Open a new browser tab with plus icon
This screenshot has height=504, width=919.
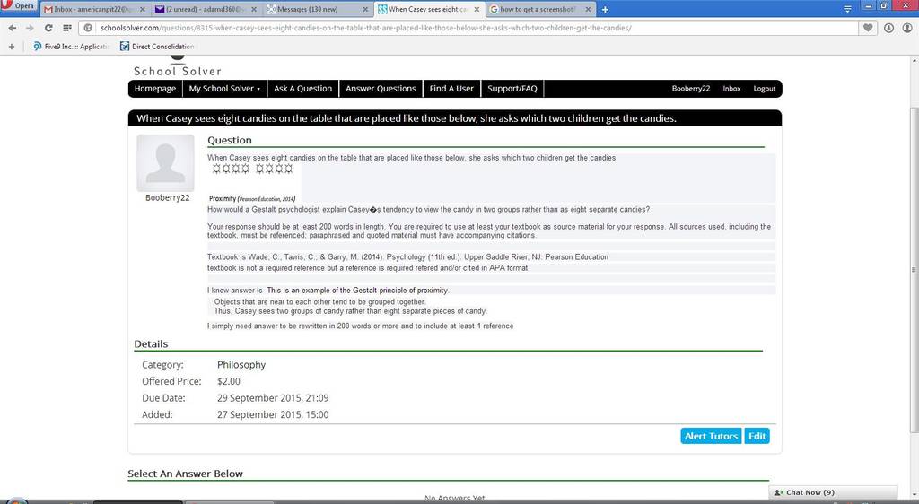[x=605, y=9]
